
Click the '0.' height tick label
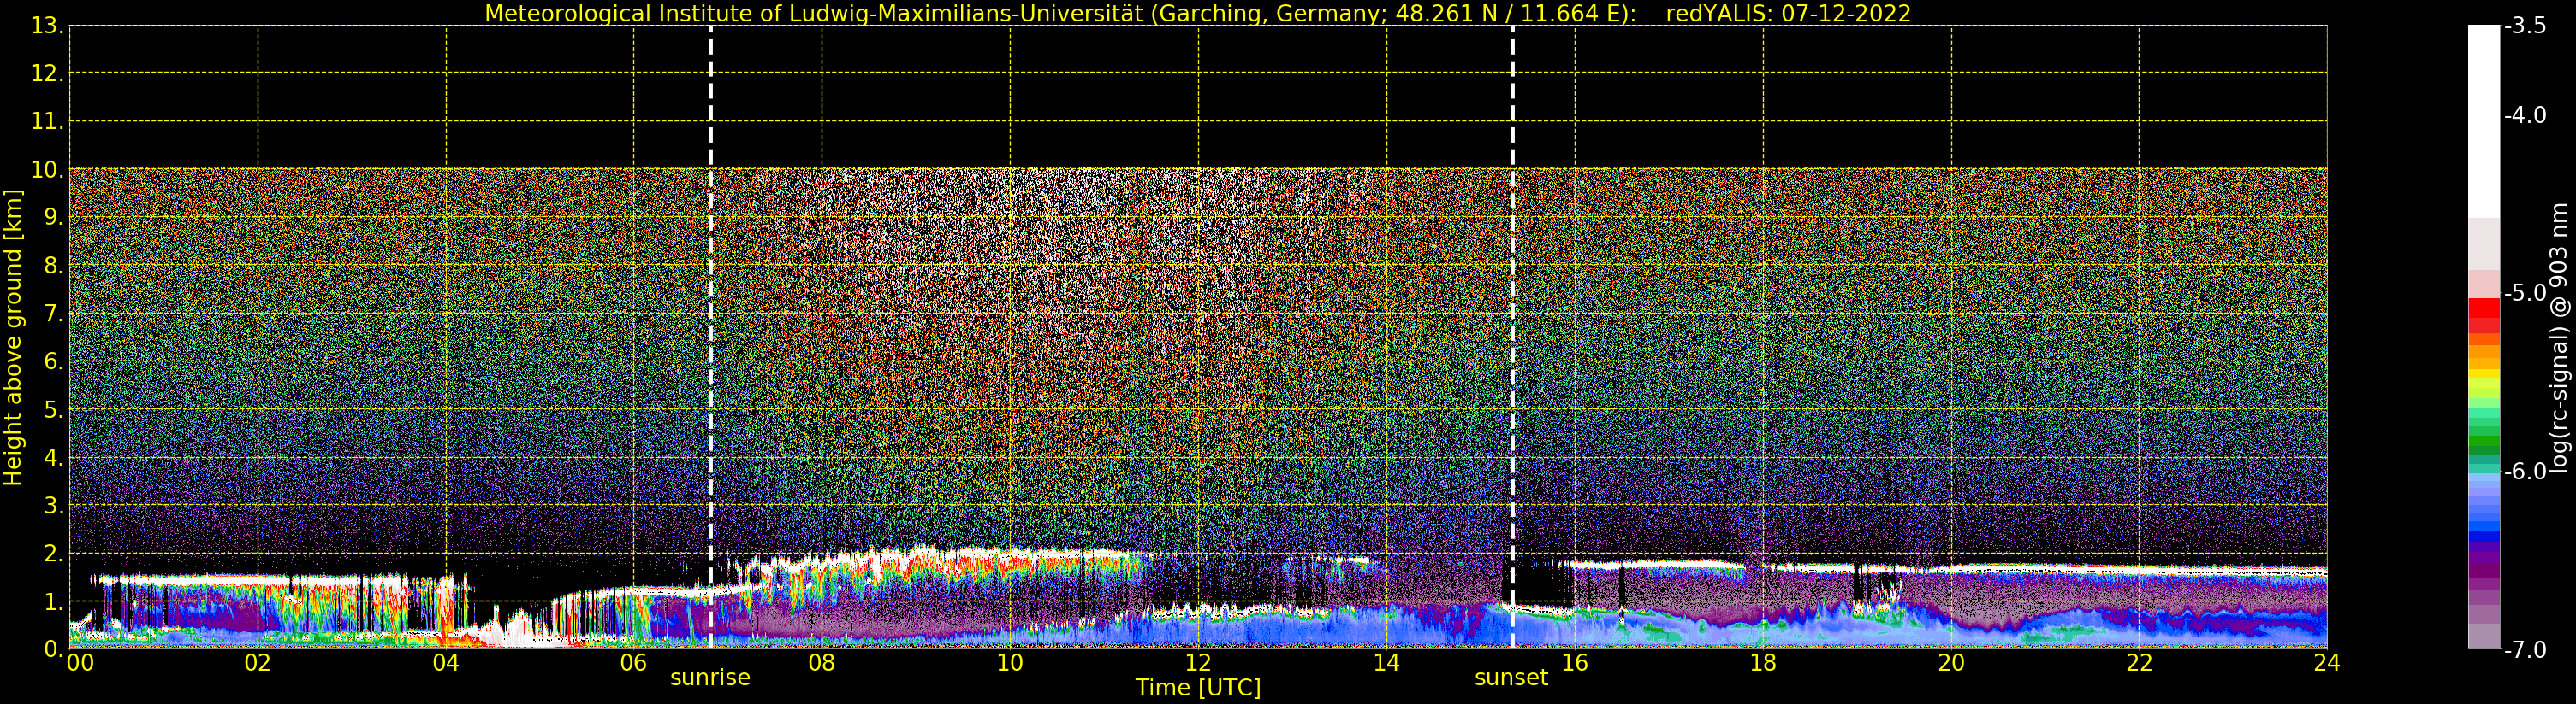[54, 649]
